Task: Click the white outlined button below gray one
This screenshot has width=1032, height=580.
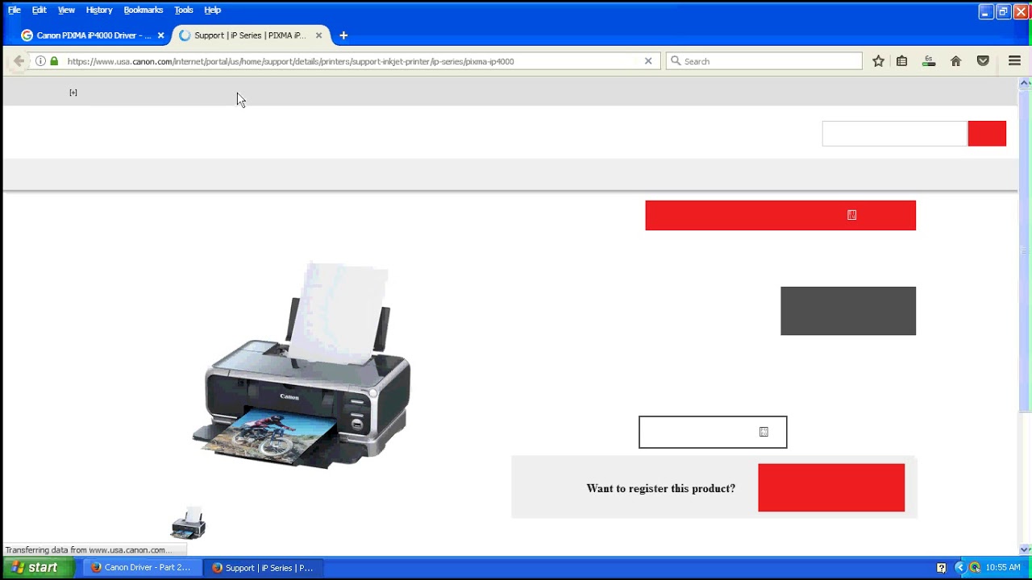Action: coord(713,432)
